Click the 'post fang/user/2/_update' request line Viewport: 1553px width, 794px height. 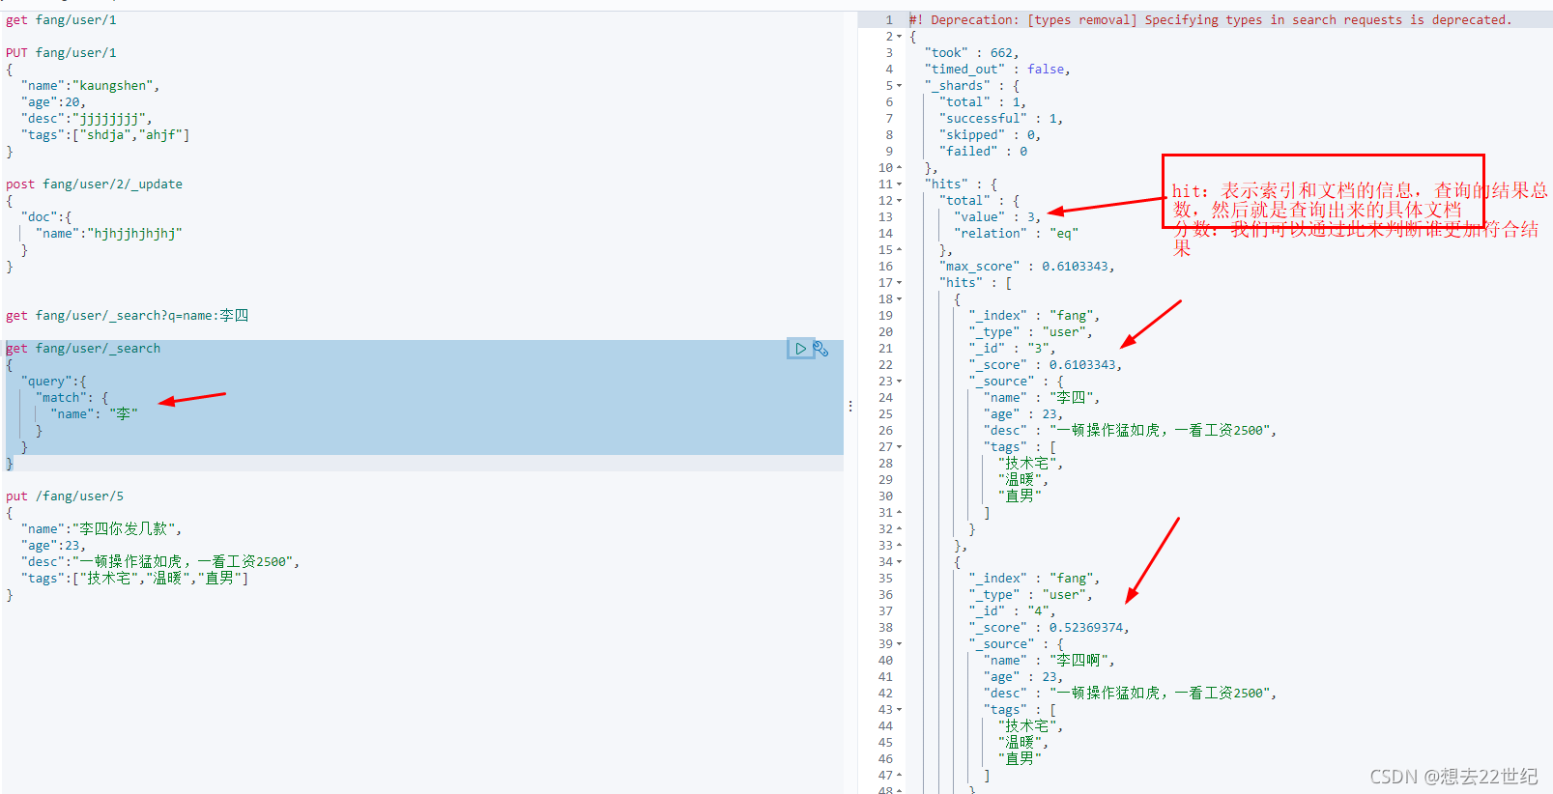(x=94, y=184)
